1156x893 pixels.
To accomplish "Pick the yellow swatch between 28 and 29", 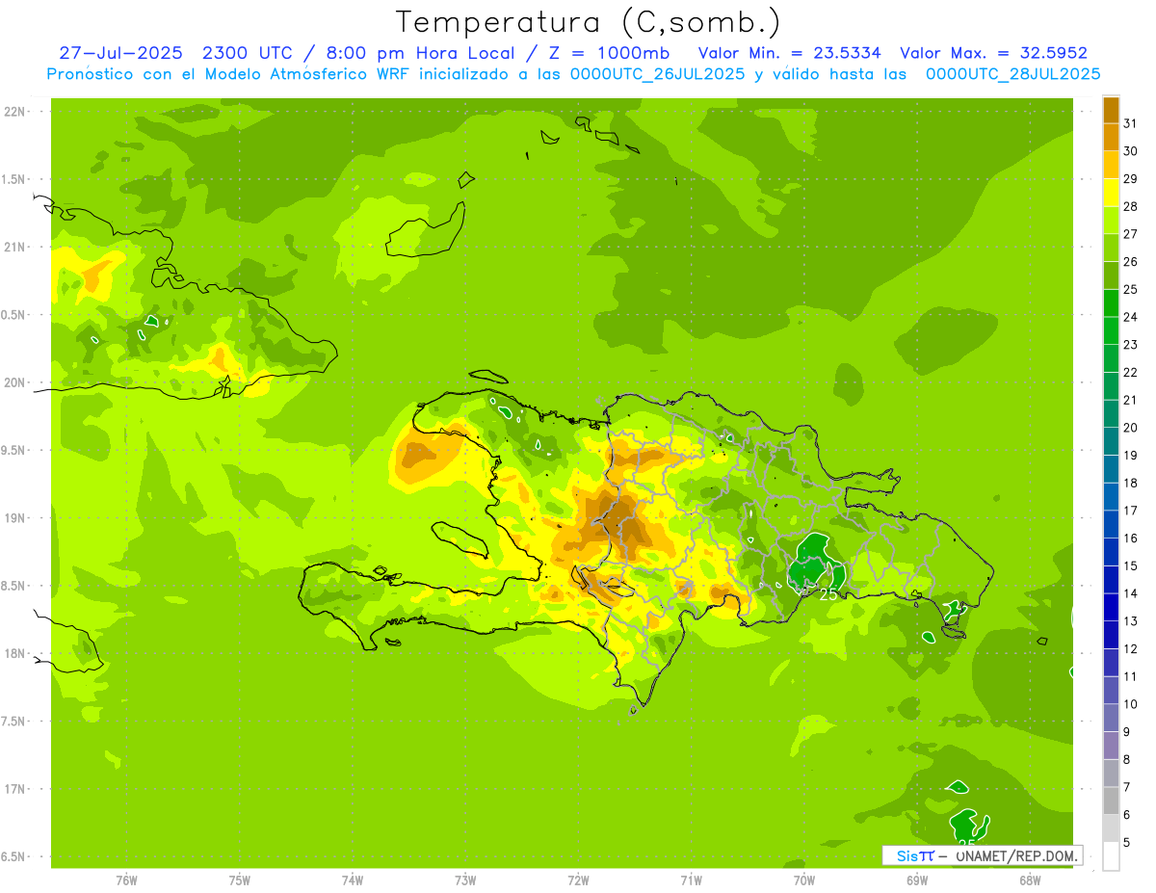I will (1111, 192).
